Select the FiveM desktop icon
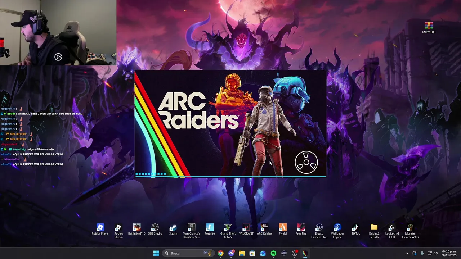 point(283,230)
